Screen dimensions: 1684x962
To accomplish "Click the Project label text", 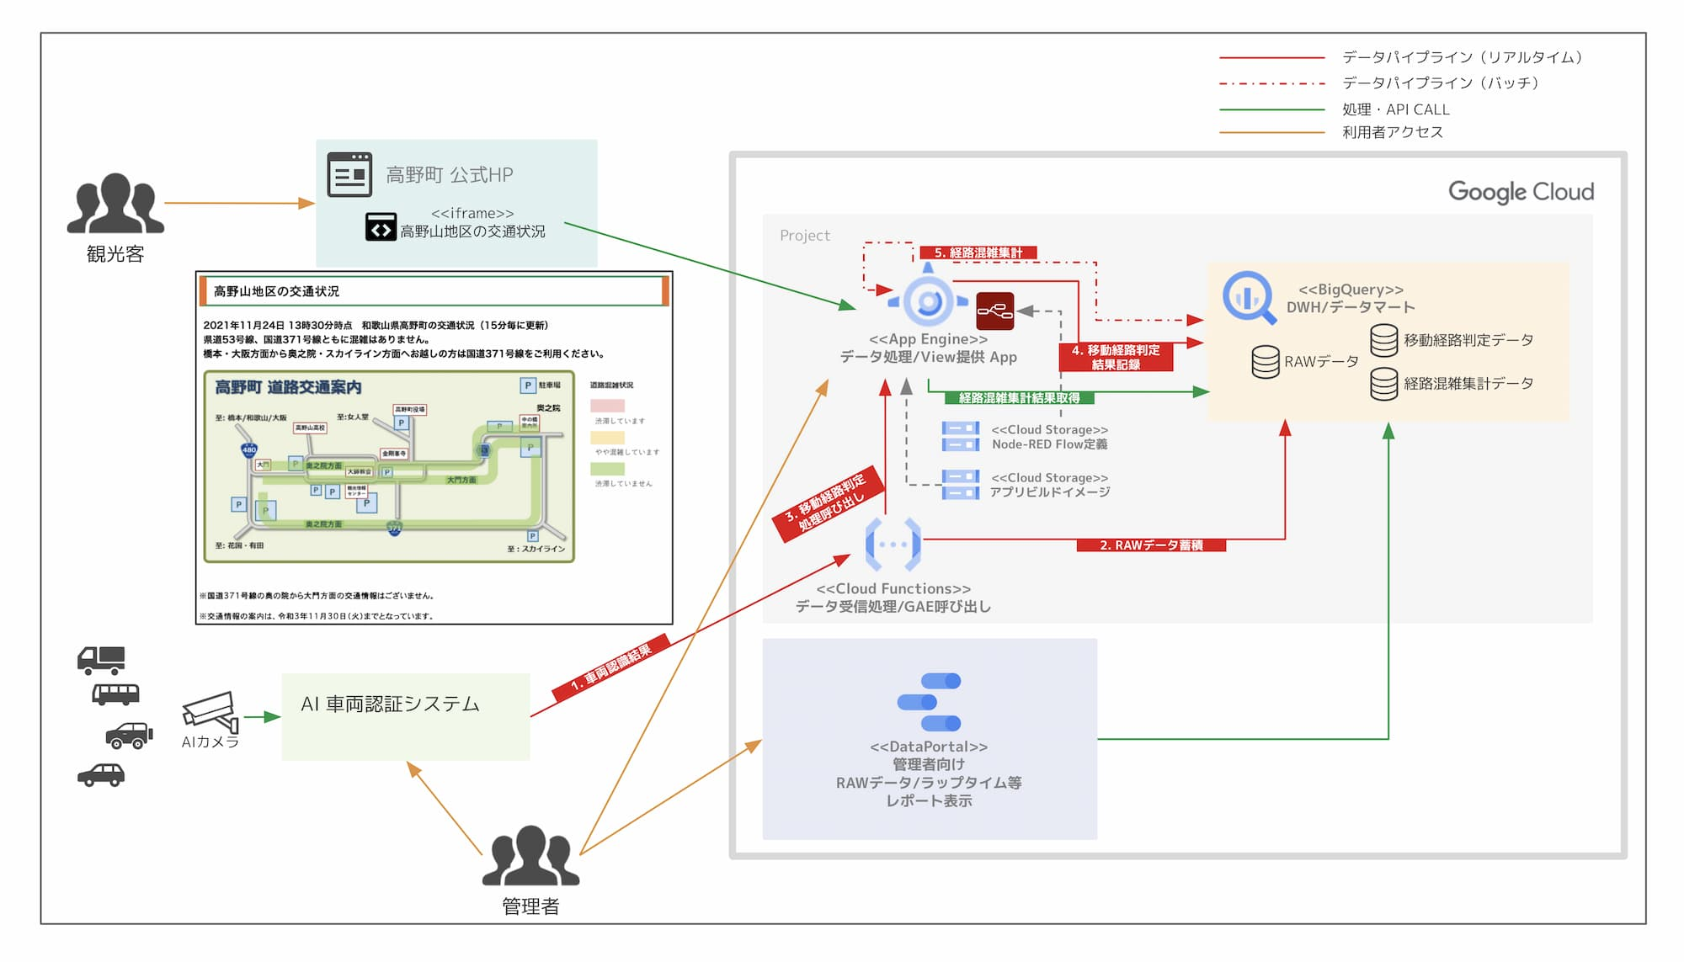I will point(805,236).
